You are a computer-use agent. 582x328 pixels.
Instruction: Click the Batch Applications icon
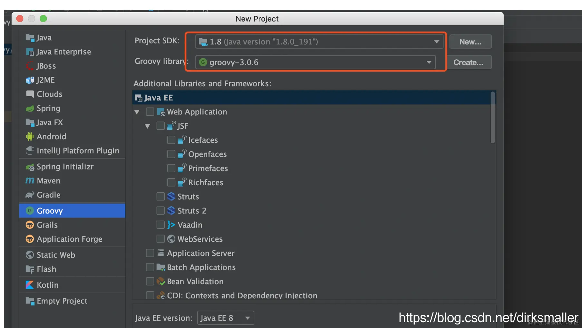coord(160,267)
